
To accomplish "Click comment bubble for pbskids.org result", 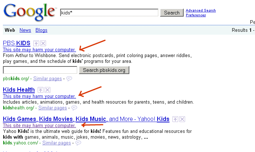I will coord(69,78).
